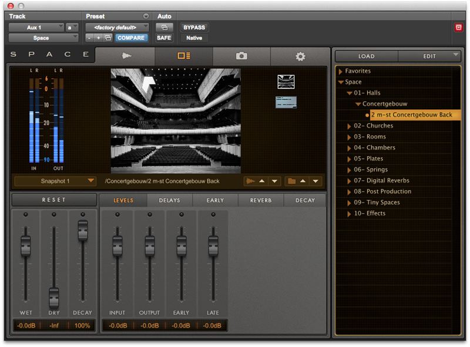This screenshot has width=470, height=347.
Task: Open the camera snapshot view icon
Action: [x=241, y=56]
